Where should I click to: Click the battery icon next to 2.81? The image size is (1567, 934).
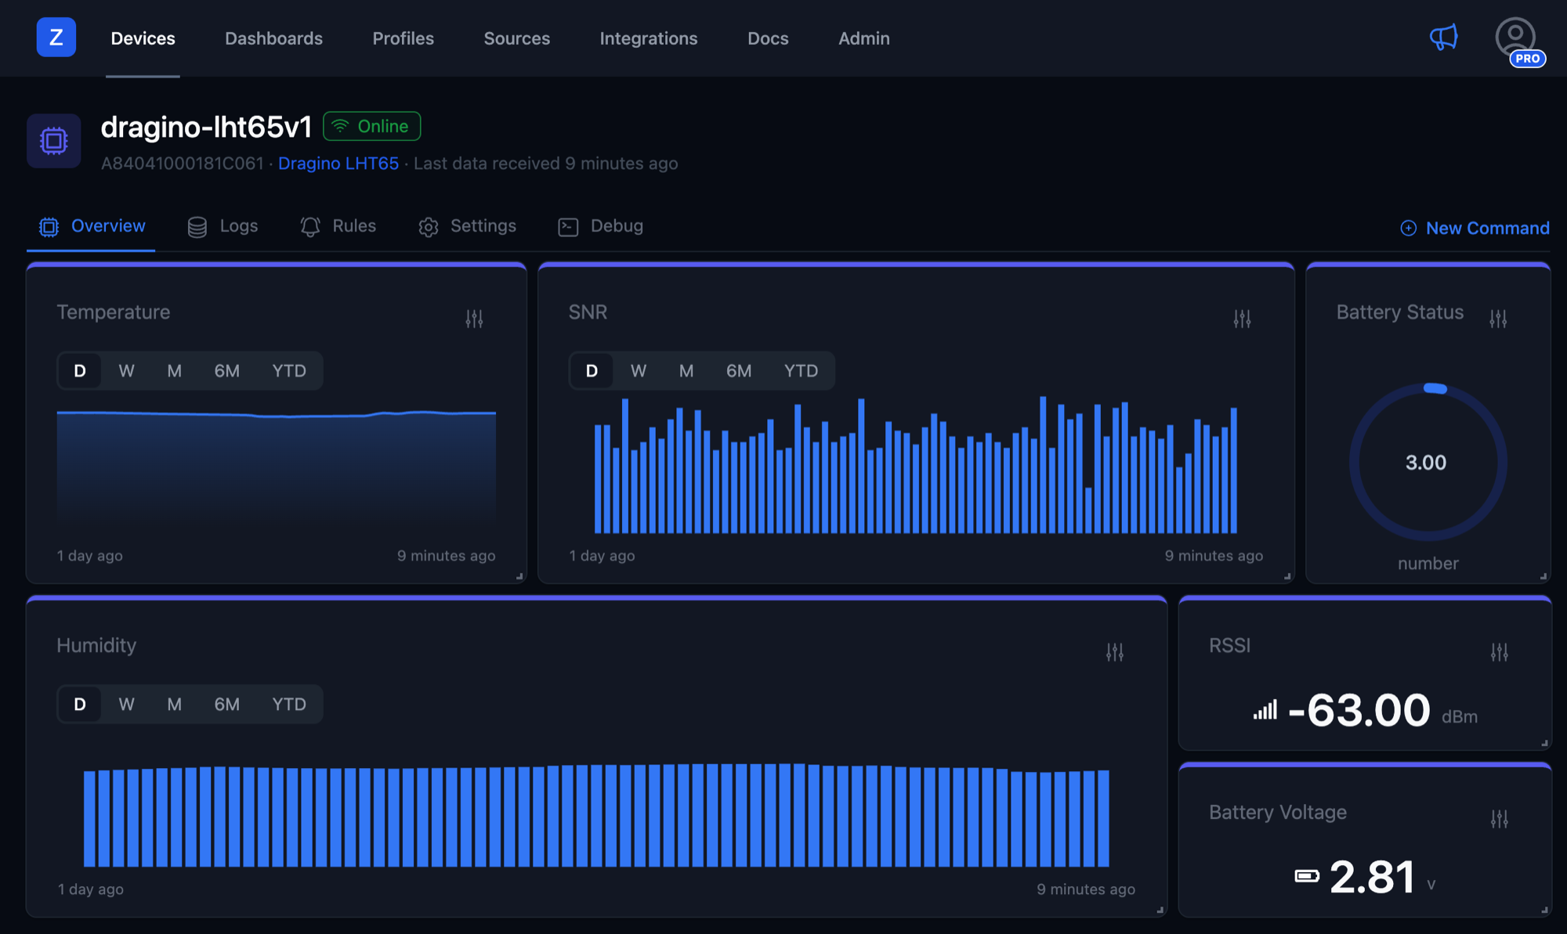tap(1307, 876)
